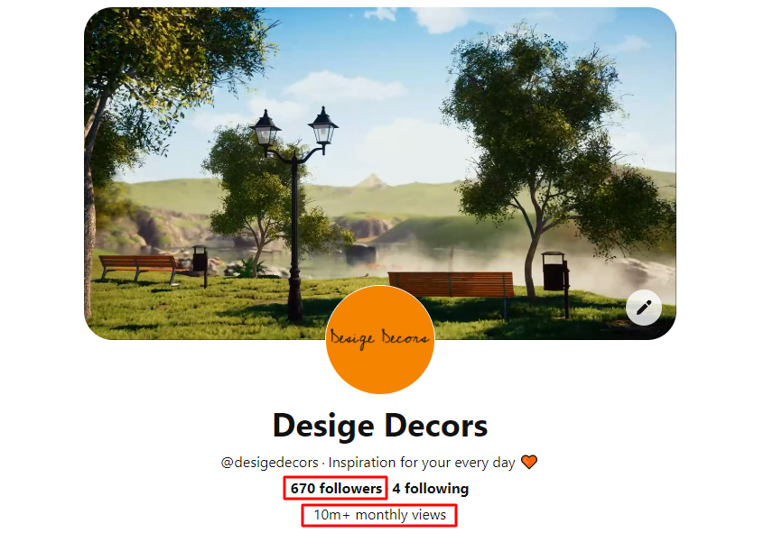Select the 10m+ monthly views stat
Screen dimensions: 764x533
click(x=379, y=515)
